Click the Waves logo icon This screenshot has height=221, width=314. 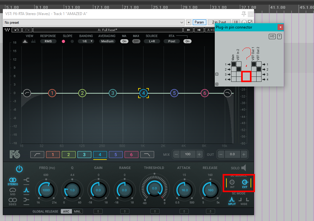click(x=7, y=30)
